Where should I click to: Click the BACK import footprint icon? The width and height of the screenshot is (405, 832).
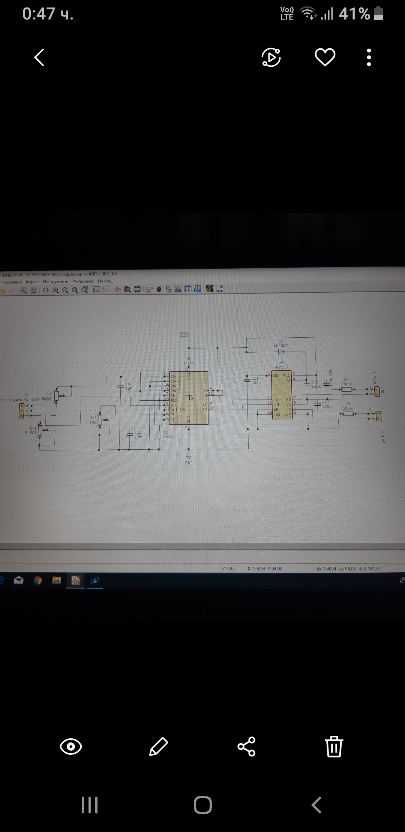pyautogui.click(x=219, y=288)
